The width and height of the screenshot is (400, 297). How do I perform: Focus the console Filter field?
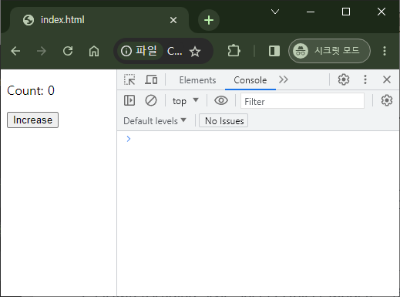click(x=302, y=101)
